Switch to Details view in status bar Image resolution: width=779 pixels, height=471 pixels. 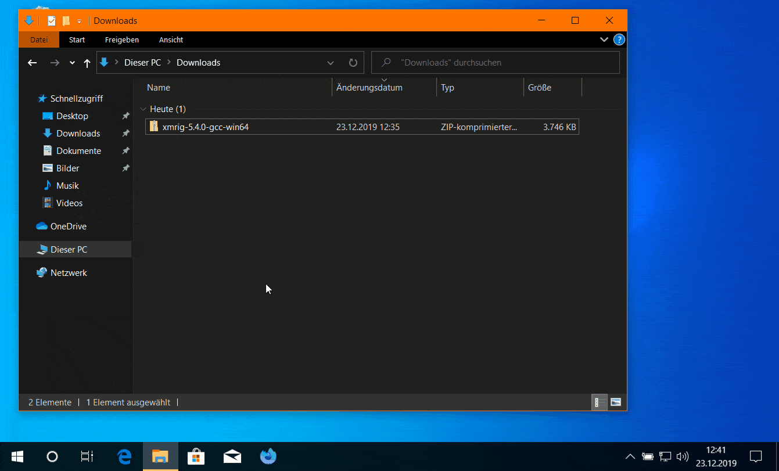pos(599,402)
